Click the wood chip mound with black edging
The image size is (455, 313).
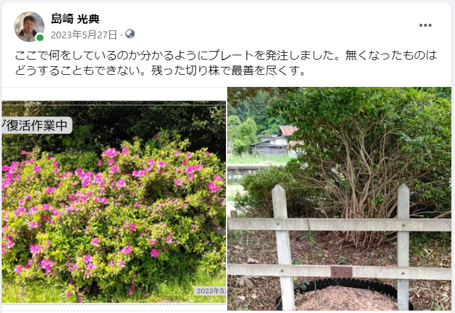point(344,295)
